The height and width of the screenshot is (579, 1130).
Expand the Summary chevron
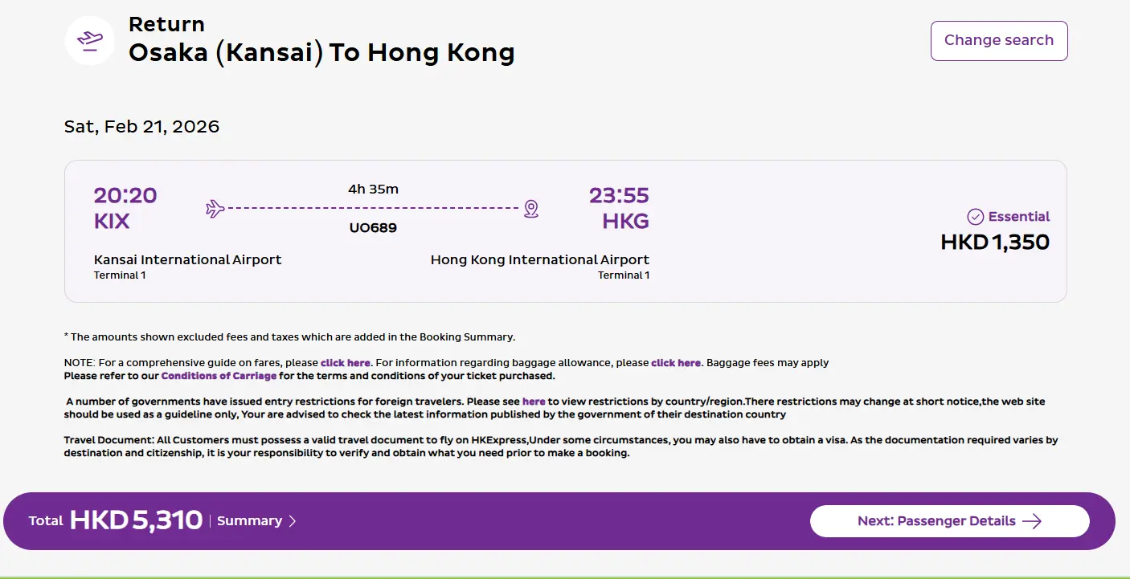pyautogui.click(x=293, y=521)
